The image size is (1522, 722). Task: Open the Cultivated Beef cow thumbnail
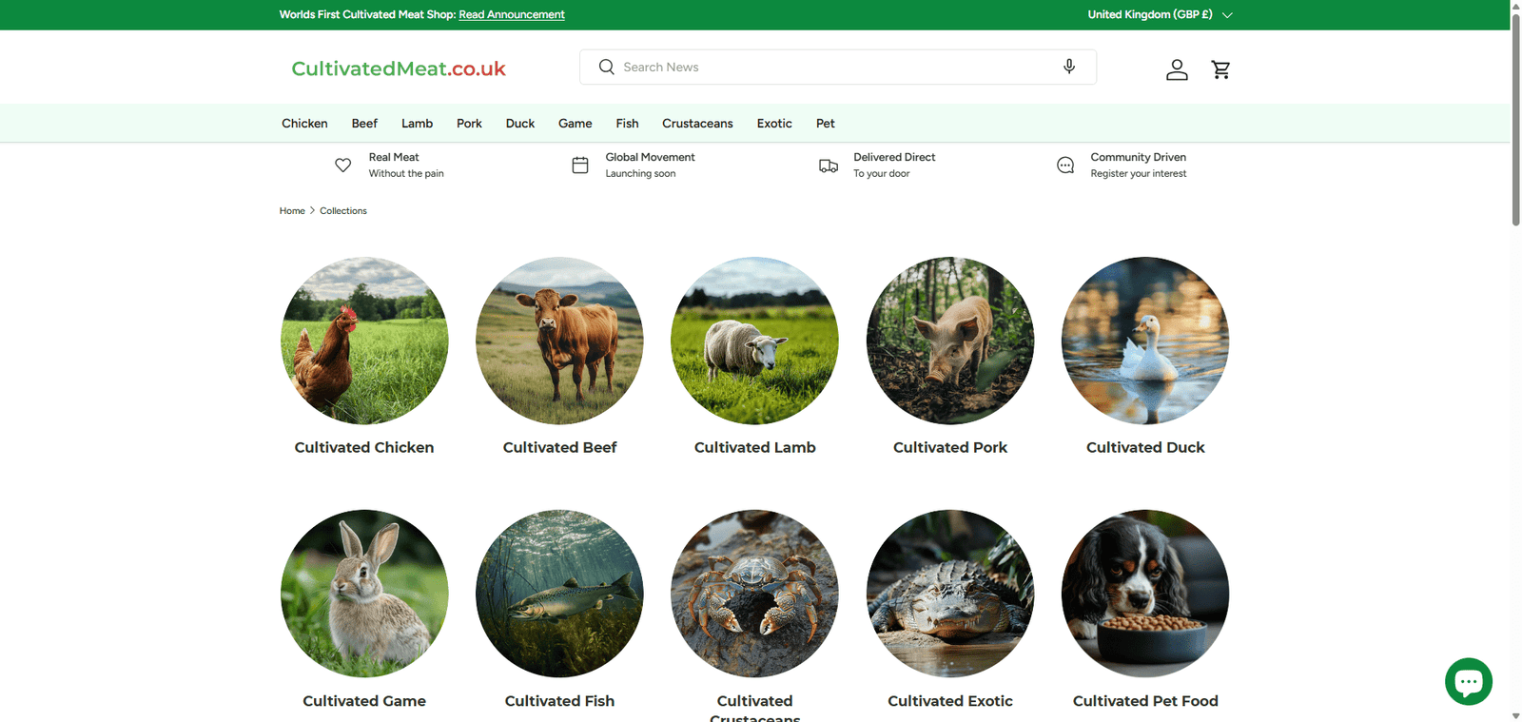point(559,341)
